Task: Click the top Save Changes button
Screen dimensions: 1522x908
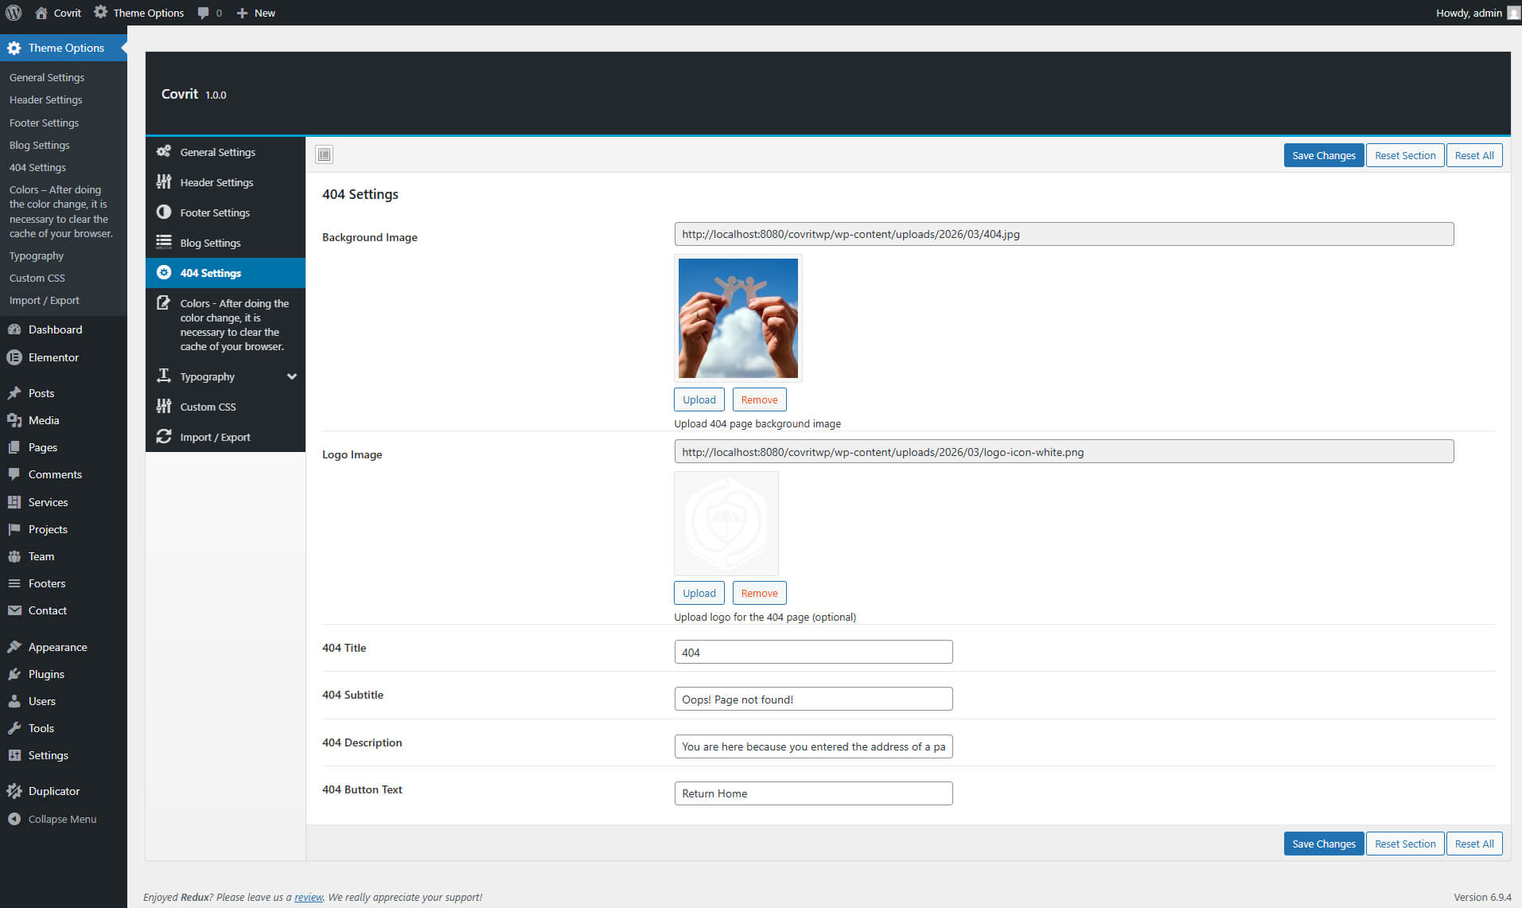Action: click(1323, 155)
